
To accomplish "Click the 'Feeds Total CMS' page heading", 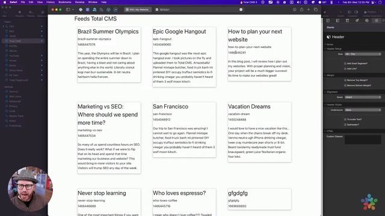I will pos(96,19).
